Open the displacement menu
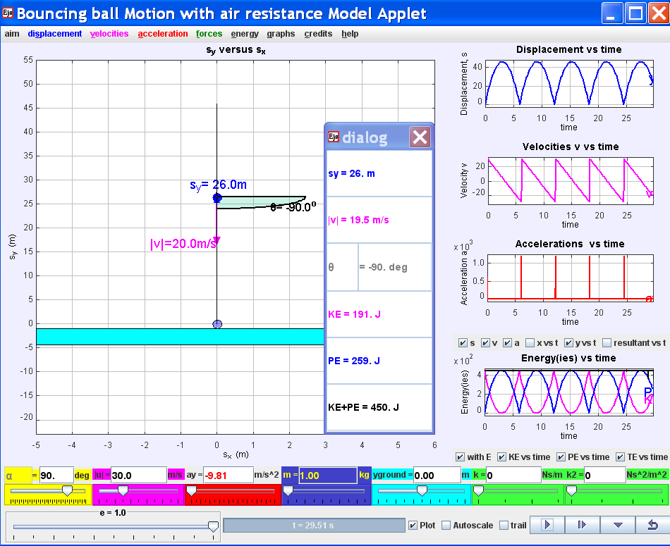 [x=55, y=34]
